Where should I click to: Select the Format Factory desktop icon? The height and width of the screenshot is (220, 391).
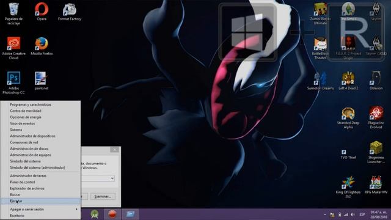[x=69, y=12]
